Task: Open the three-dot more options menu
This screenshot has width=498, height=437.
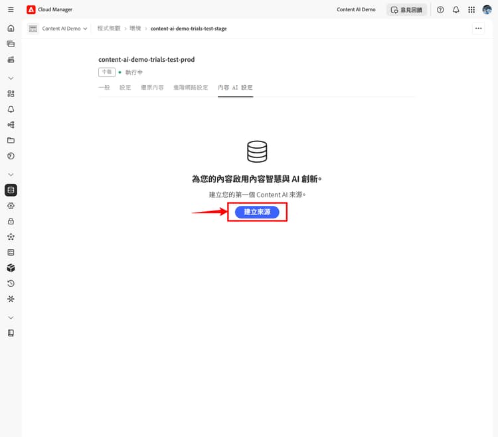Action: coord(478,29)
